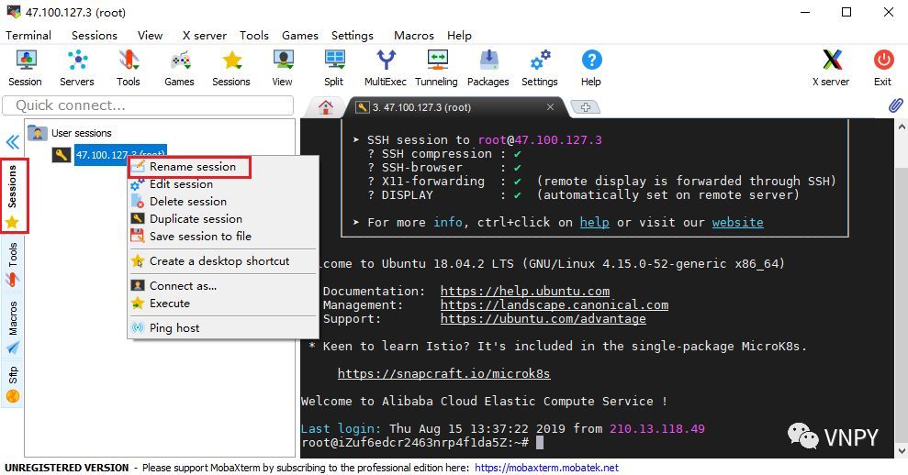The image size is (908, 475).
Task: Collapse sidebar with double chevron arrow
Action: [12, 142]
